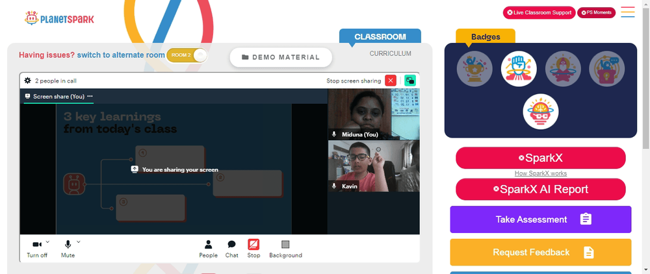Select the raised fist badge
Image resolution: width=650 pixels, height=274 pixels.
pos(519,69)
